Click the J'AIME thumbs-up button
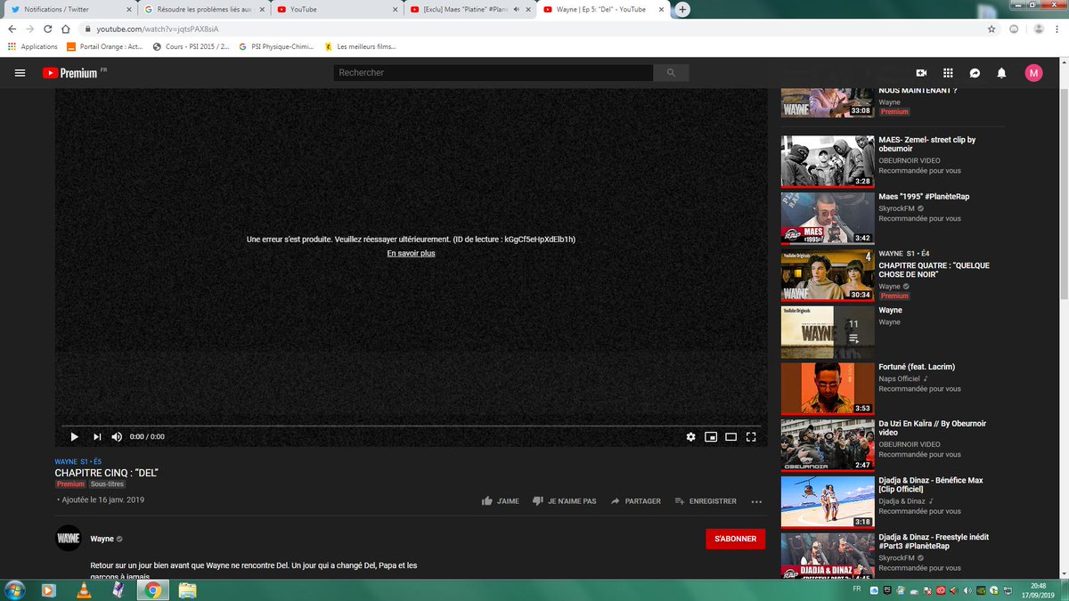This screenshot has height=601, width=1069. [x=500, y=501]
